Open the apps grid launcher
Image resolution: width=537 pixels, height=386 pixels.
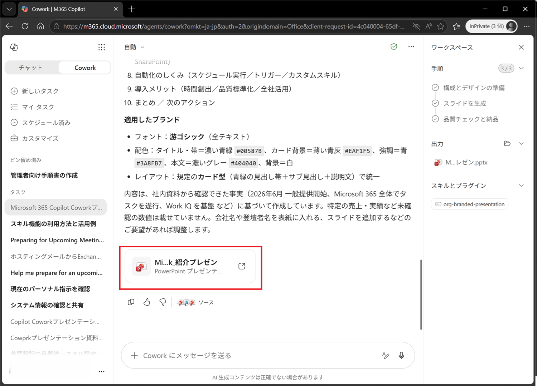(x=102, y=47)
